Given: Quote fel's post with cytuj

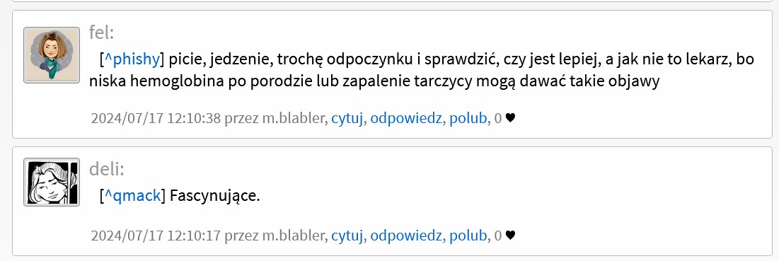Looking at the screenshot, I should [x=347, y=118].
